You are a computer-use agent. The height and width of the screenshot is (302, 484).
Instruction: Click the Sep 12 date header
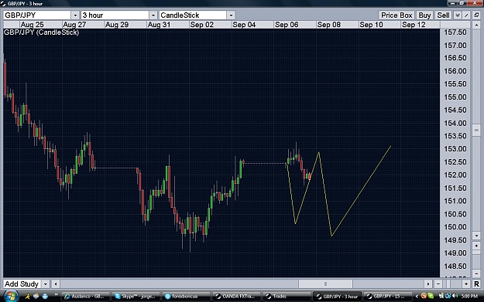pyautogui.click(x=414, y=25)
